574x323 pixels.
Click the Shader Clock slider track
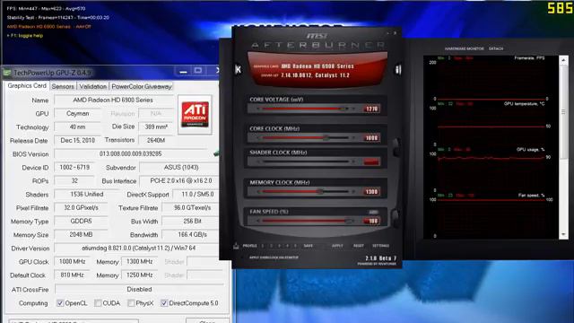click(305, 161)
